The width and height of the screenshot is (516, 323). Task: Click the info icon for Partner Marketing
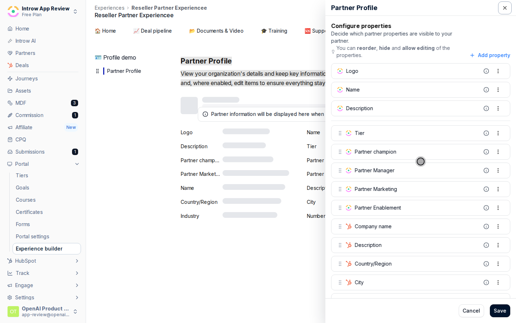[486, 189]
